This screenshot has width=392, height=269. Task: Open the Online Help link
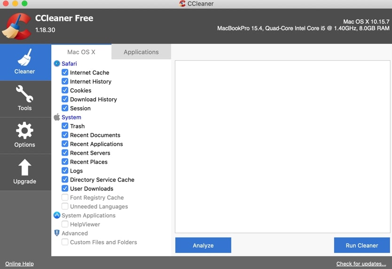(x=19, y=264)
